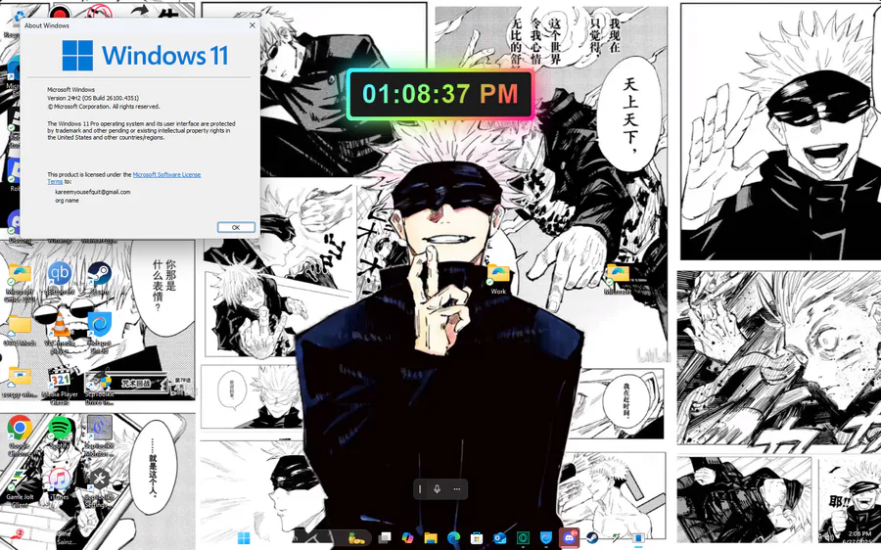Open the Windows Start menu

[244, 538]
